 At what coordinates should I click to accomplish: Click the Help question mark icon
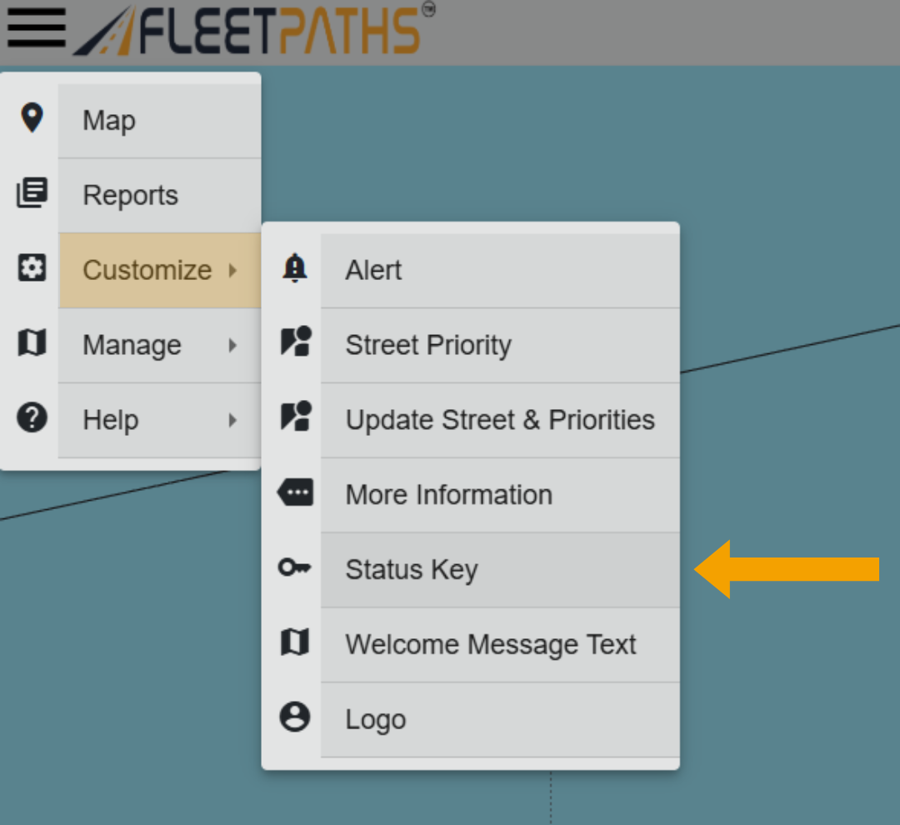click(32, 417)
